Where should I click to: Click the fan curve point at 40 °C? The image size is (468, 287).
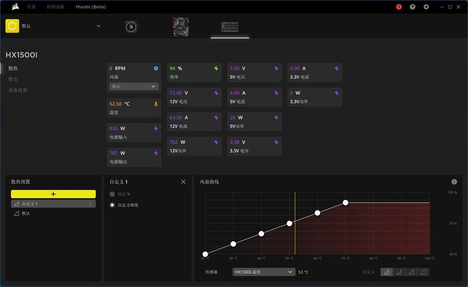point(262,234)
